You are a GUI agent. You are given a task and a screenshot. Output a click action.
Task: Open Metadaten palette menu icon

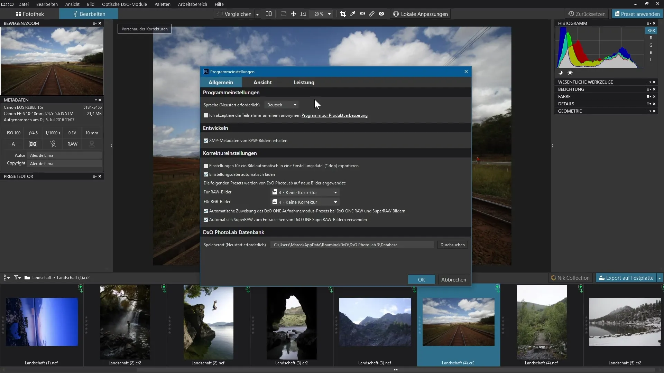click(x=94, y=100)
